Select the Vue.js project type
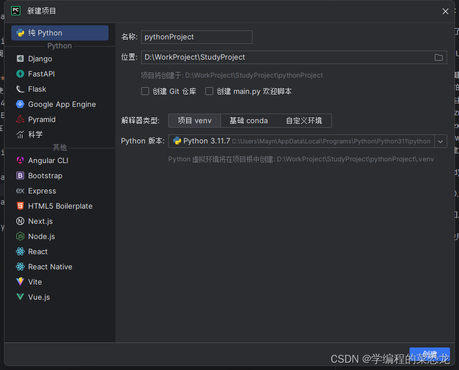 tap(37, 297)
